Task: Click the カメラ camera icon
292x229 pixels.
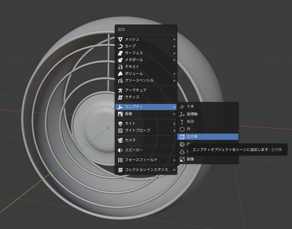Action: coord(120,140)
